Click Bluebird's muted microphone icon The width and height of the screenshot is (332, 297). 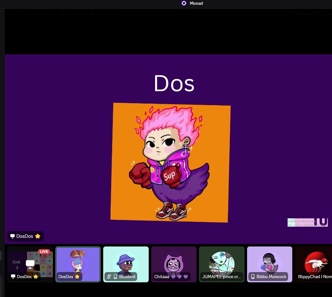tap(109, 277)
